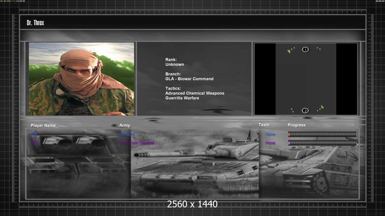Click the Advanced Chemical Weapons tactic line
385x216 pixels.
[195, 93]
